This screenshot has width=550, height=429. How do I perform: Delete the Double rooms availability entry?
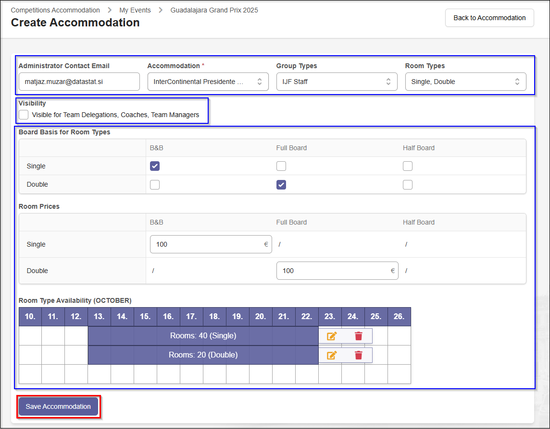click(358, 355)
